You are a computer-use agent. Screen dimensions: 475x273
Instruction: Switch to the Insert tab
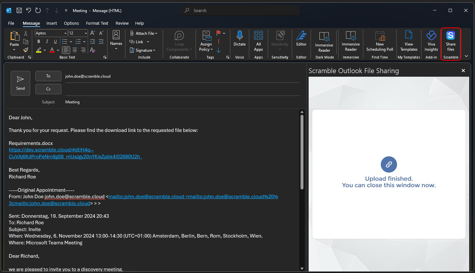[x=52, y=23]
